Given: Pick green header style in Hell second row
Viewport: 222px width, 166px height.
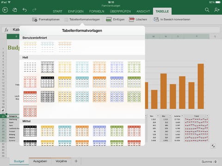Looking at the screenshot, I should (134, 82).
